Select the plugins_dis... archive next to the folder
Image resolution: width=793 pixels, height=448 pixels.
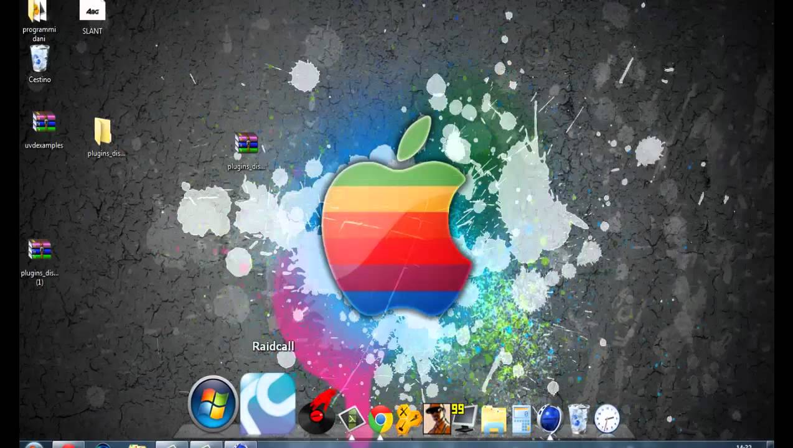pos(246,151)
